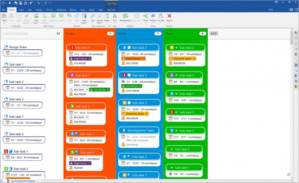
Task: Click the New document icon in title bar
Action: (x=3, y=3)
